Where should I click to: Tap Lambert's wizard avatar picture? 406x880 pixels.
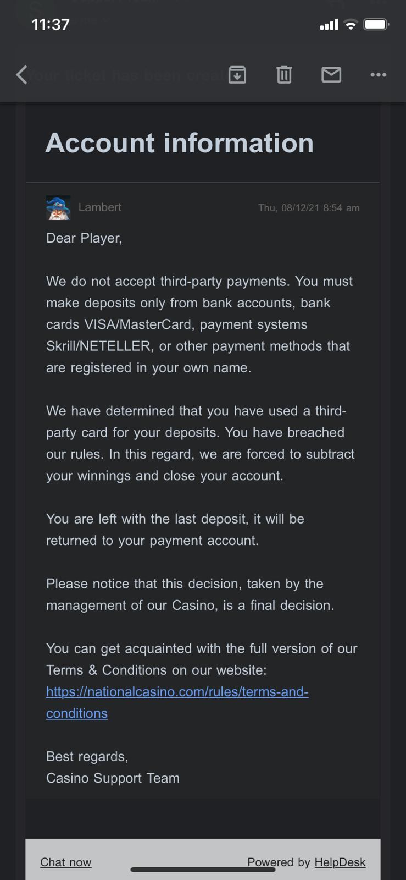[58, 208]
